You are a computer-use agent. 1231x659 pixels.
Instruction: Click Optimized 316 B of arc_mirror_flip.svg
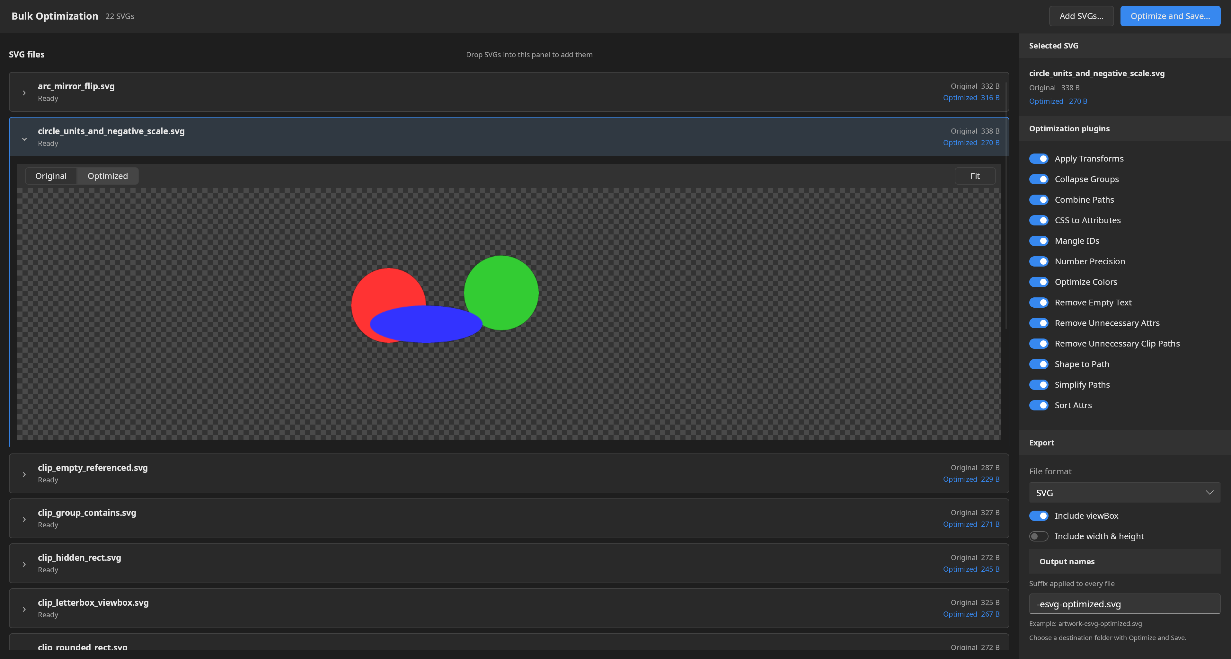(x=971, y=98)
